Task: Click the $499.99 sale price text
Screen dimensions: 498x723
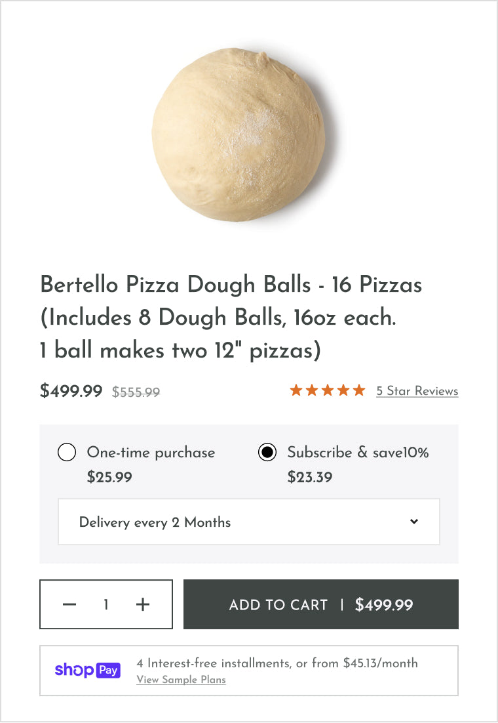Action: point(71,391)
